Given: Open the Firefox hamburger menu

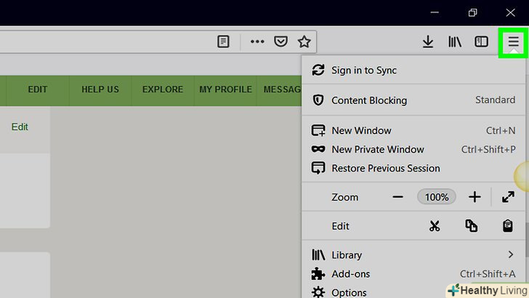Looking at the screenshot, I should 513,42.
